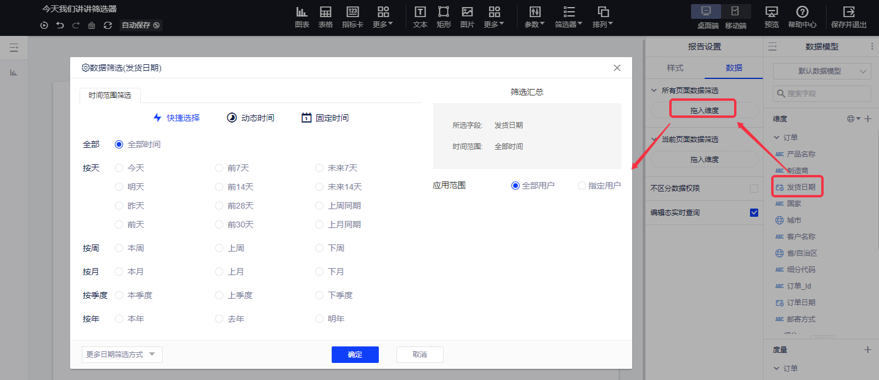Image resolution: width=879 pixels, height=380 pixels.
Task: Click 保存并退出 save and exit icon
Action: (848, 12)
